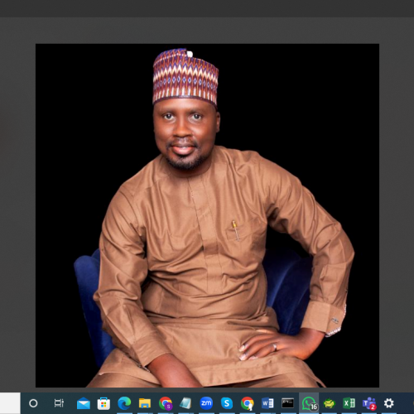
Task: Open File Explorer folder icon
Action: (x=145, y=403)
